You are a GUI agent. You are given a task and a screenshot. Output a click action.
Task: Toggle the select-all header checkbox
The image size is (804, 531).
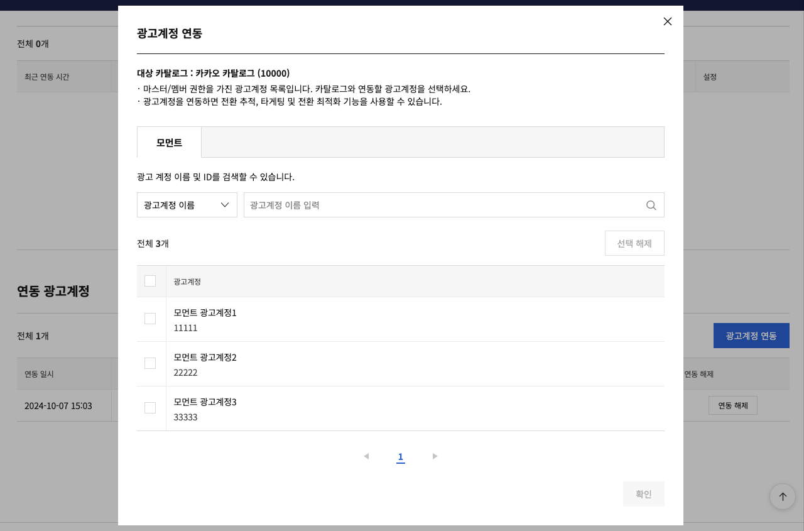(x=150, y=281)
